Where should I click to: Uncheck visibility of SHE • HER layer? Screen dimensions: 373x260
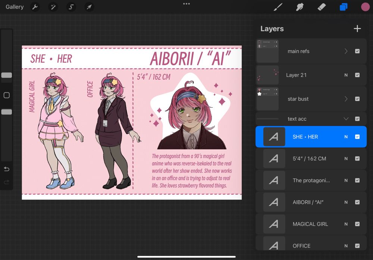(x=357, y=137)
